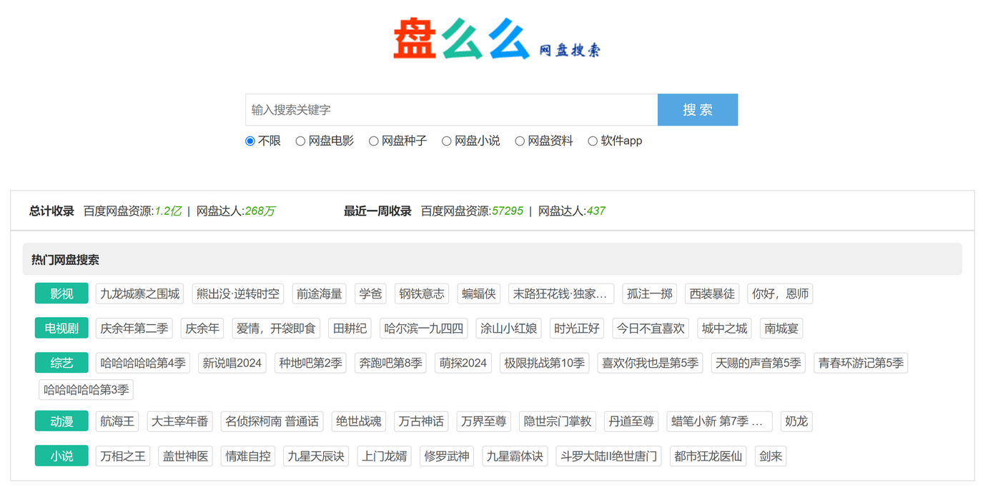
Task: Open the 庆余年第二季 hot search
Action: coord(134,328)
